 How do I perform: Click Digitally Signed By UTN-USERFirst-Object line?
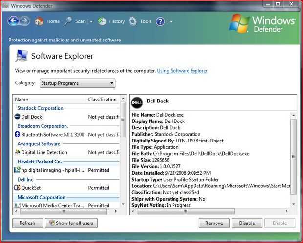(177, 141)
